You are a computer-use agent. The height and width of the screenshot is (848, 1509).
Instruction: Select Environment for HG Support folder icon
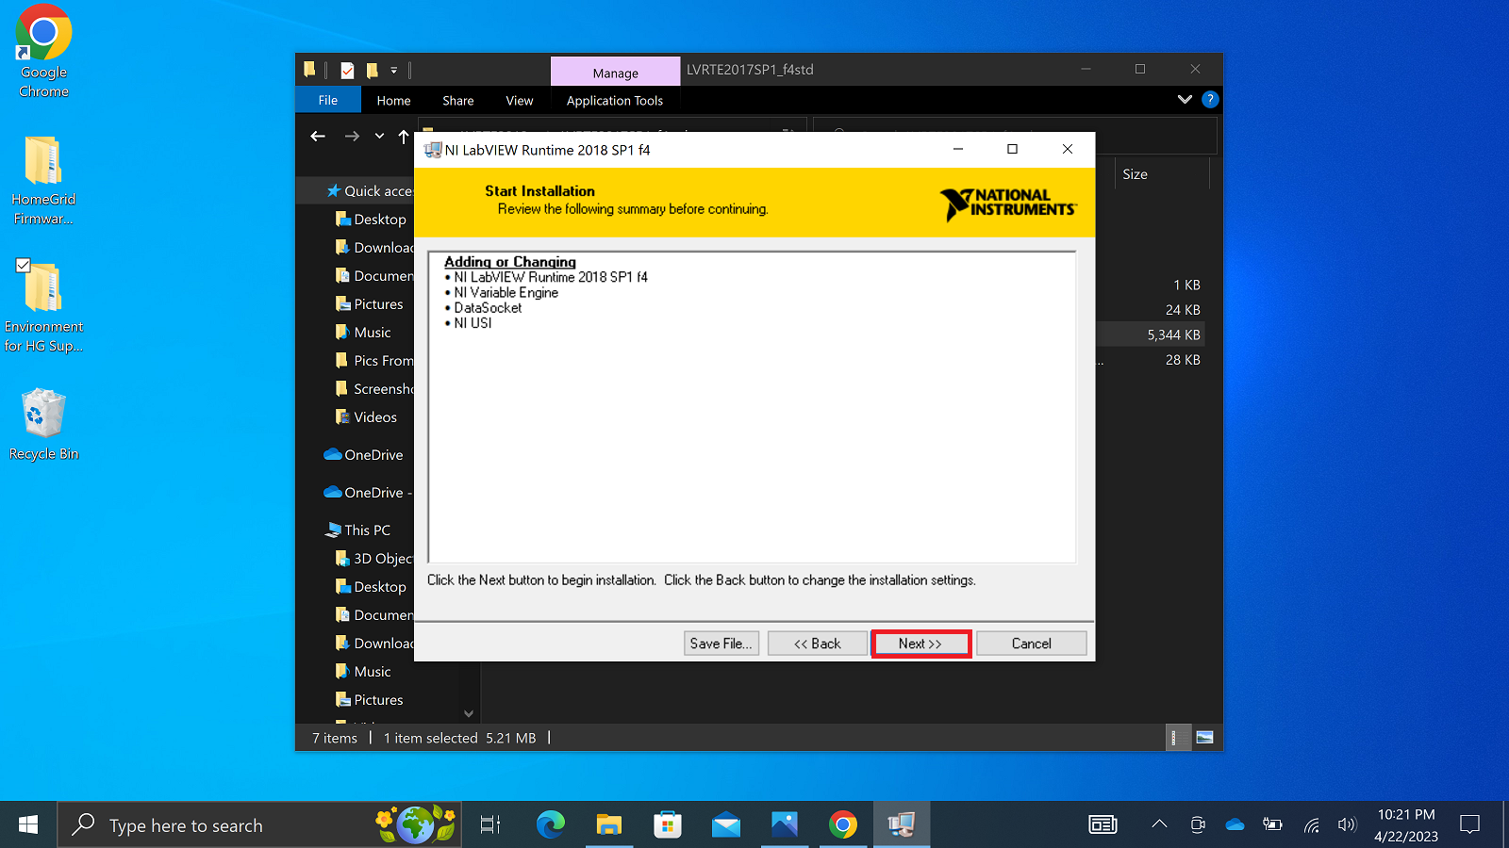pyautogui.click(x=43, y=306)
